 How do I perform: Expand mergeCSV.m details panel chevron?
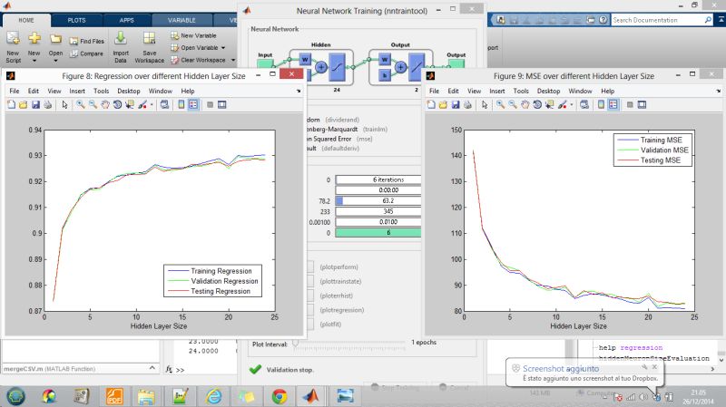(x=152, y=368)
